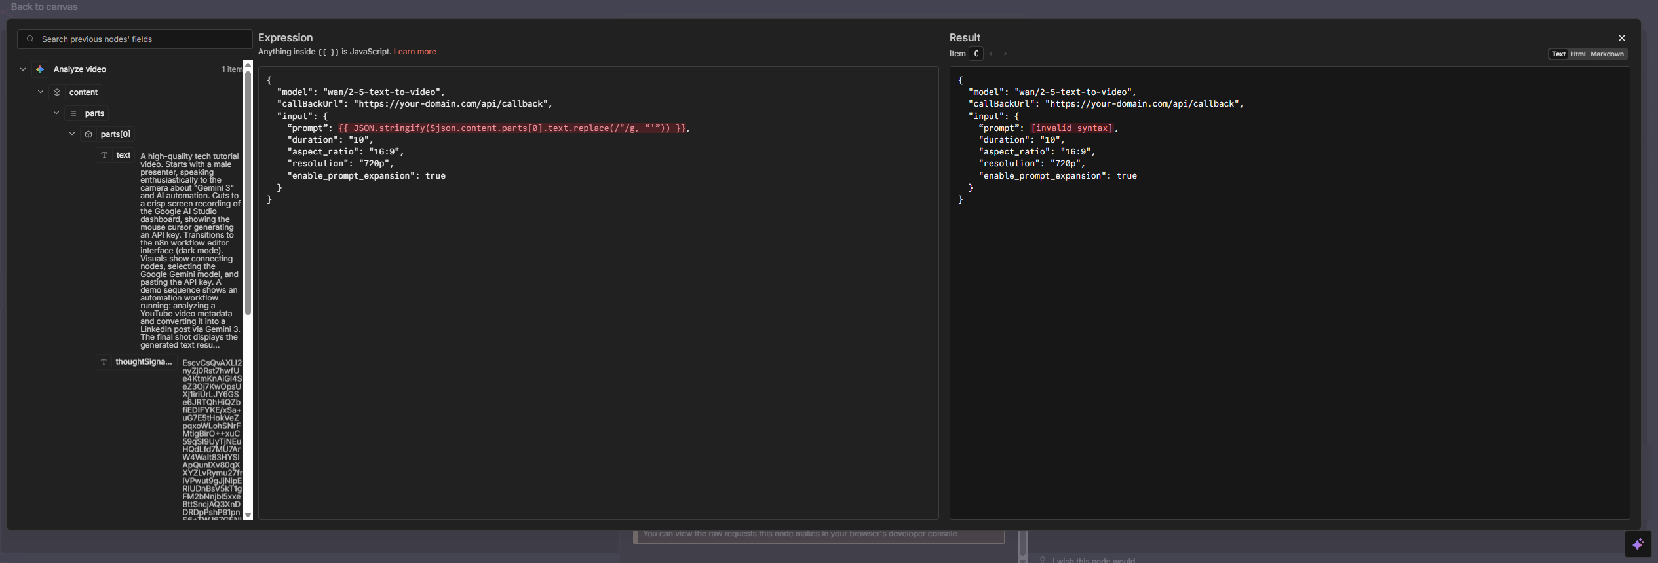Collapse the Analyze video node
Image resolution: width=1658 pixels, height=563 pixels.
click(x=23, y=69)
